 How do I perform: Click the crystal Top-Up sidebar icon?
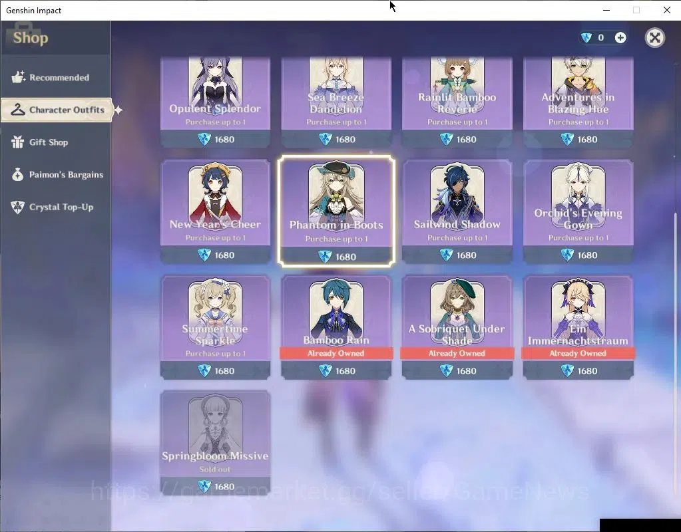click(x=18, y=207)
